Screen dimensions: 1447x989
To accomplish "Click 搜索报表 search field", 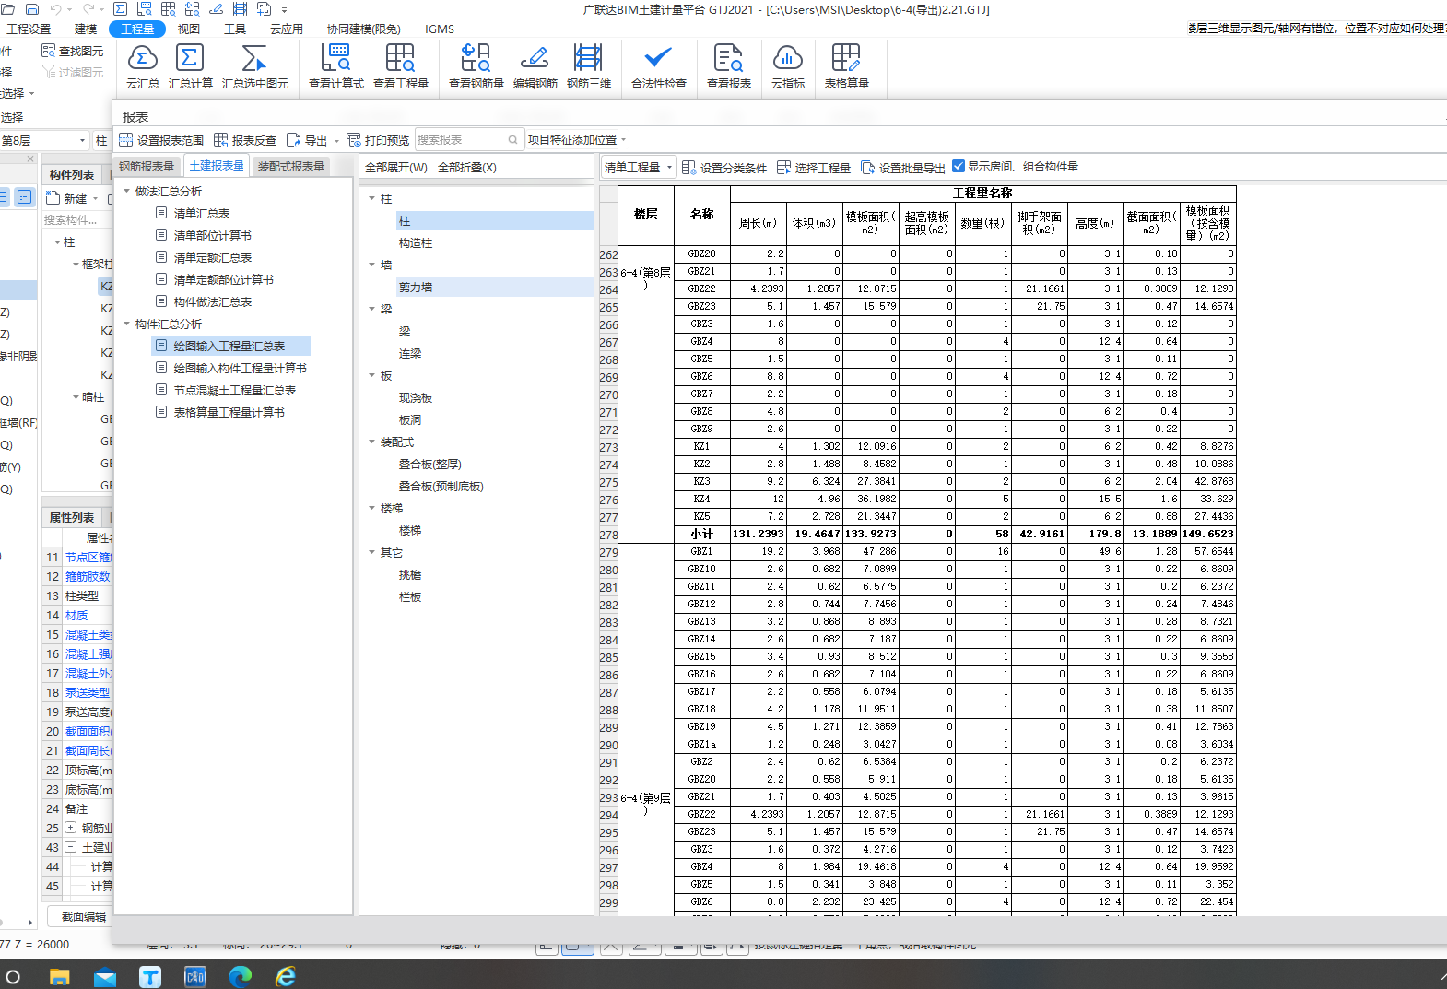I will pyautogui.click(x=469, y=139).
